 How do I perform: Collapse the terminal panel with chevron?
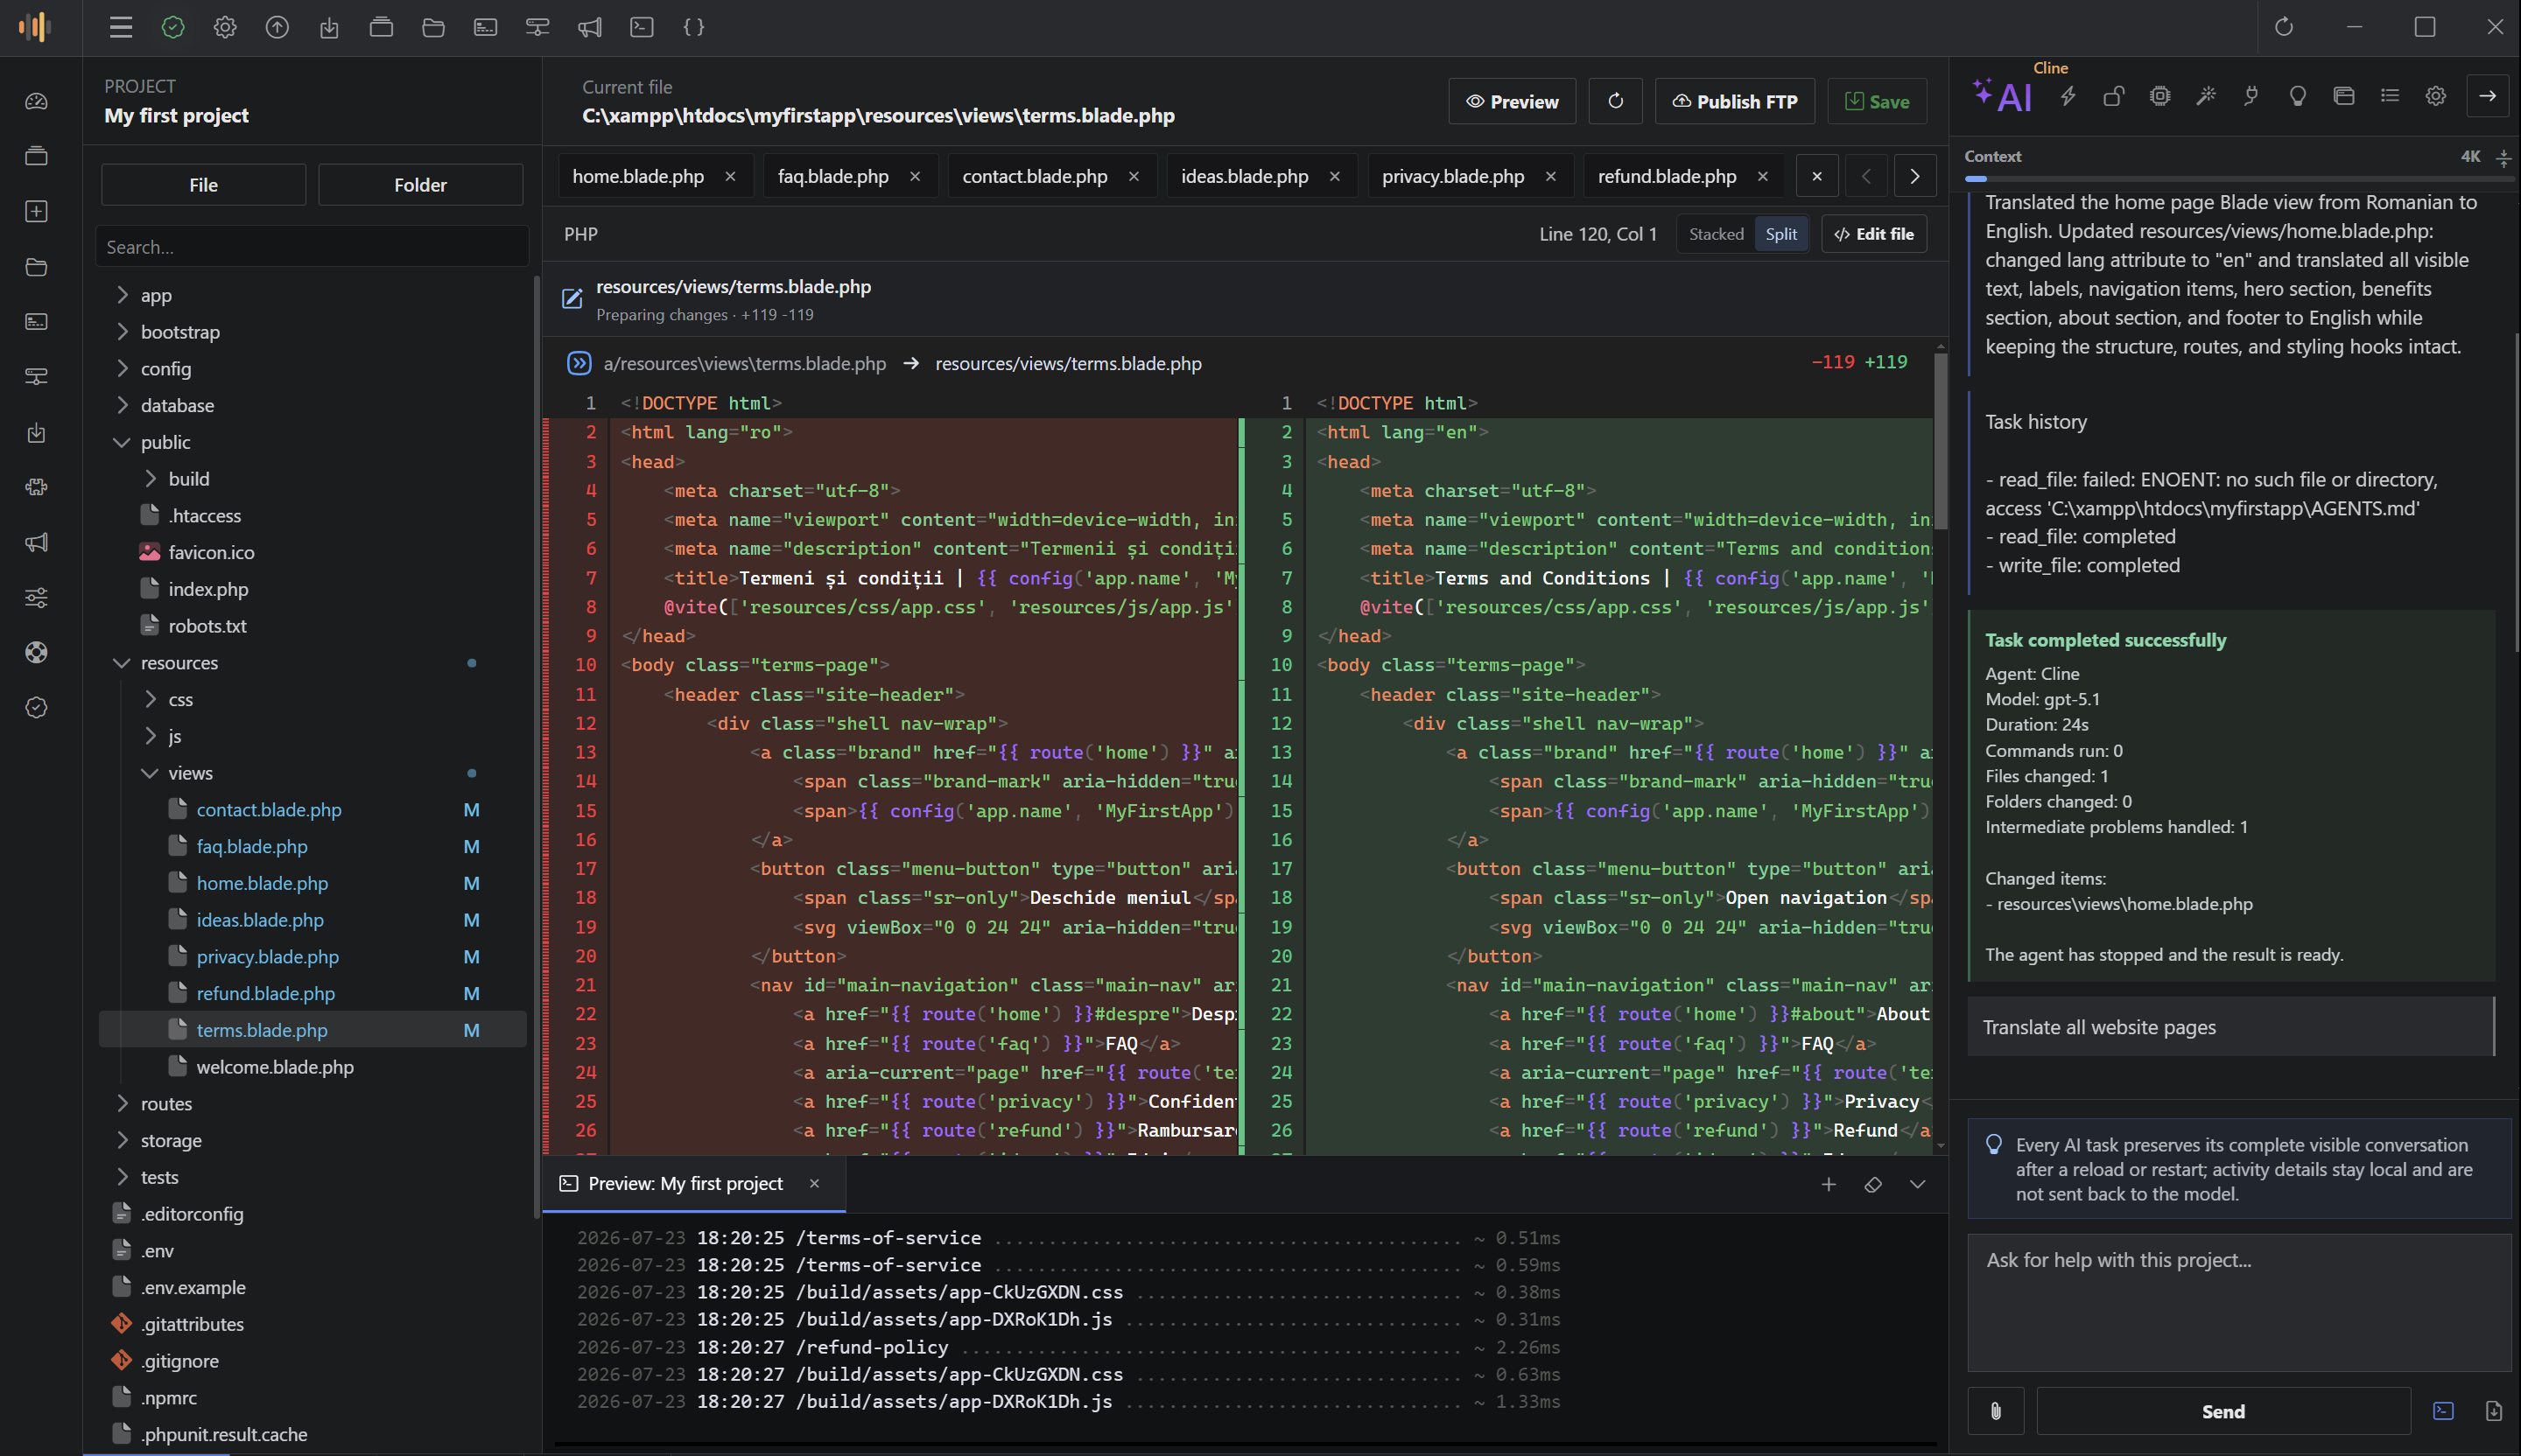(x=1918, y=1184)
